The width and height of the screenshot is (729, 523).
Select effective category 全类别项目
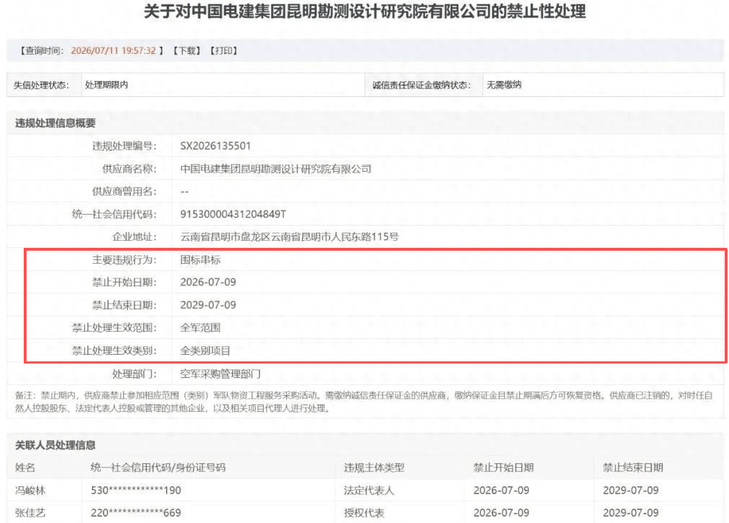[x=206, y=351]
